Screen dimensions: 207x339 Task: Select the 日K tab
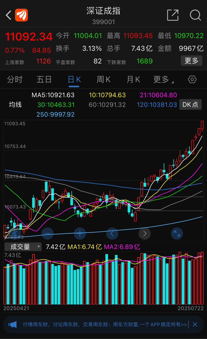point(74,79)
